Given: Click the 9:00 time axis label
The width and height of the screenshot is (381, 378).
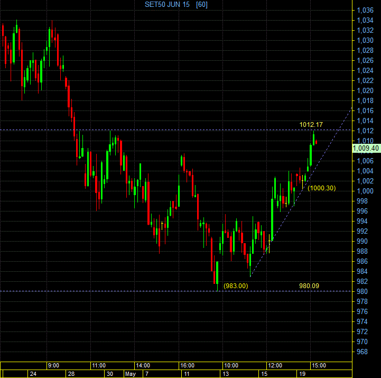Looking at the screenshot, I should (53, 366).
